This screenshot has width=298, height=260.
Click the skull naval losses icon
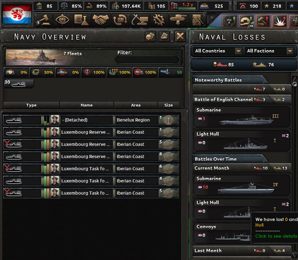point(150,36)
